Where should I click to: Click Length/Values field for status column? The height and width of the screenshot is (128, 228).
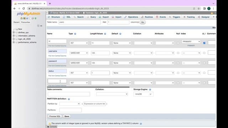point(100,73)
